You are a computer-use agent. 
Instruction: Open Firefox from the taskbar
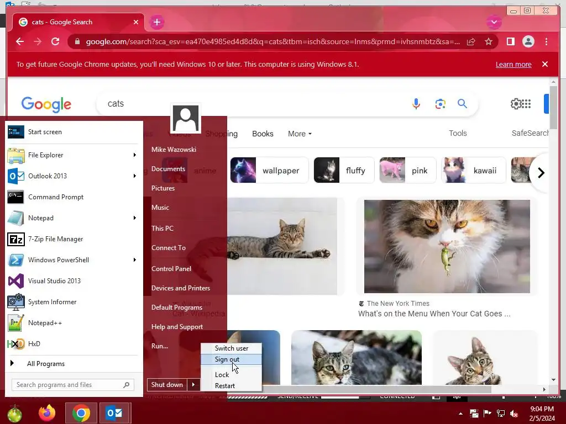pos(48,413)
